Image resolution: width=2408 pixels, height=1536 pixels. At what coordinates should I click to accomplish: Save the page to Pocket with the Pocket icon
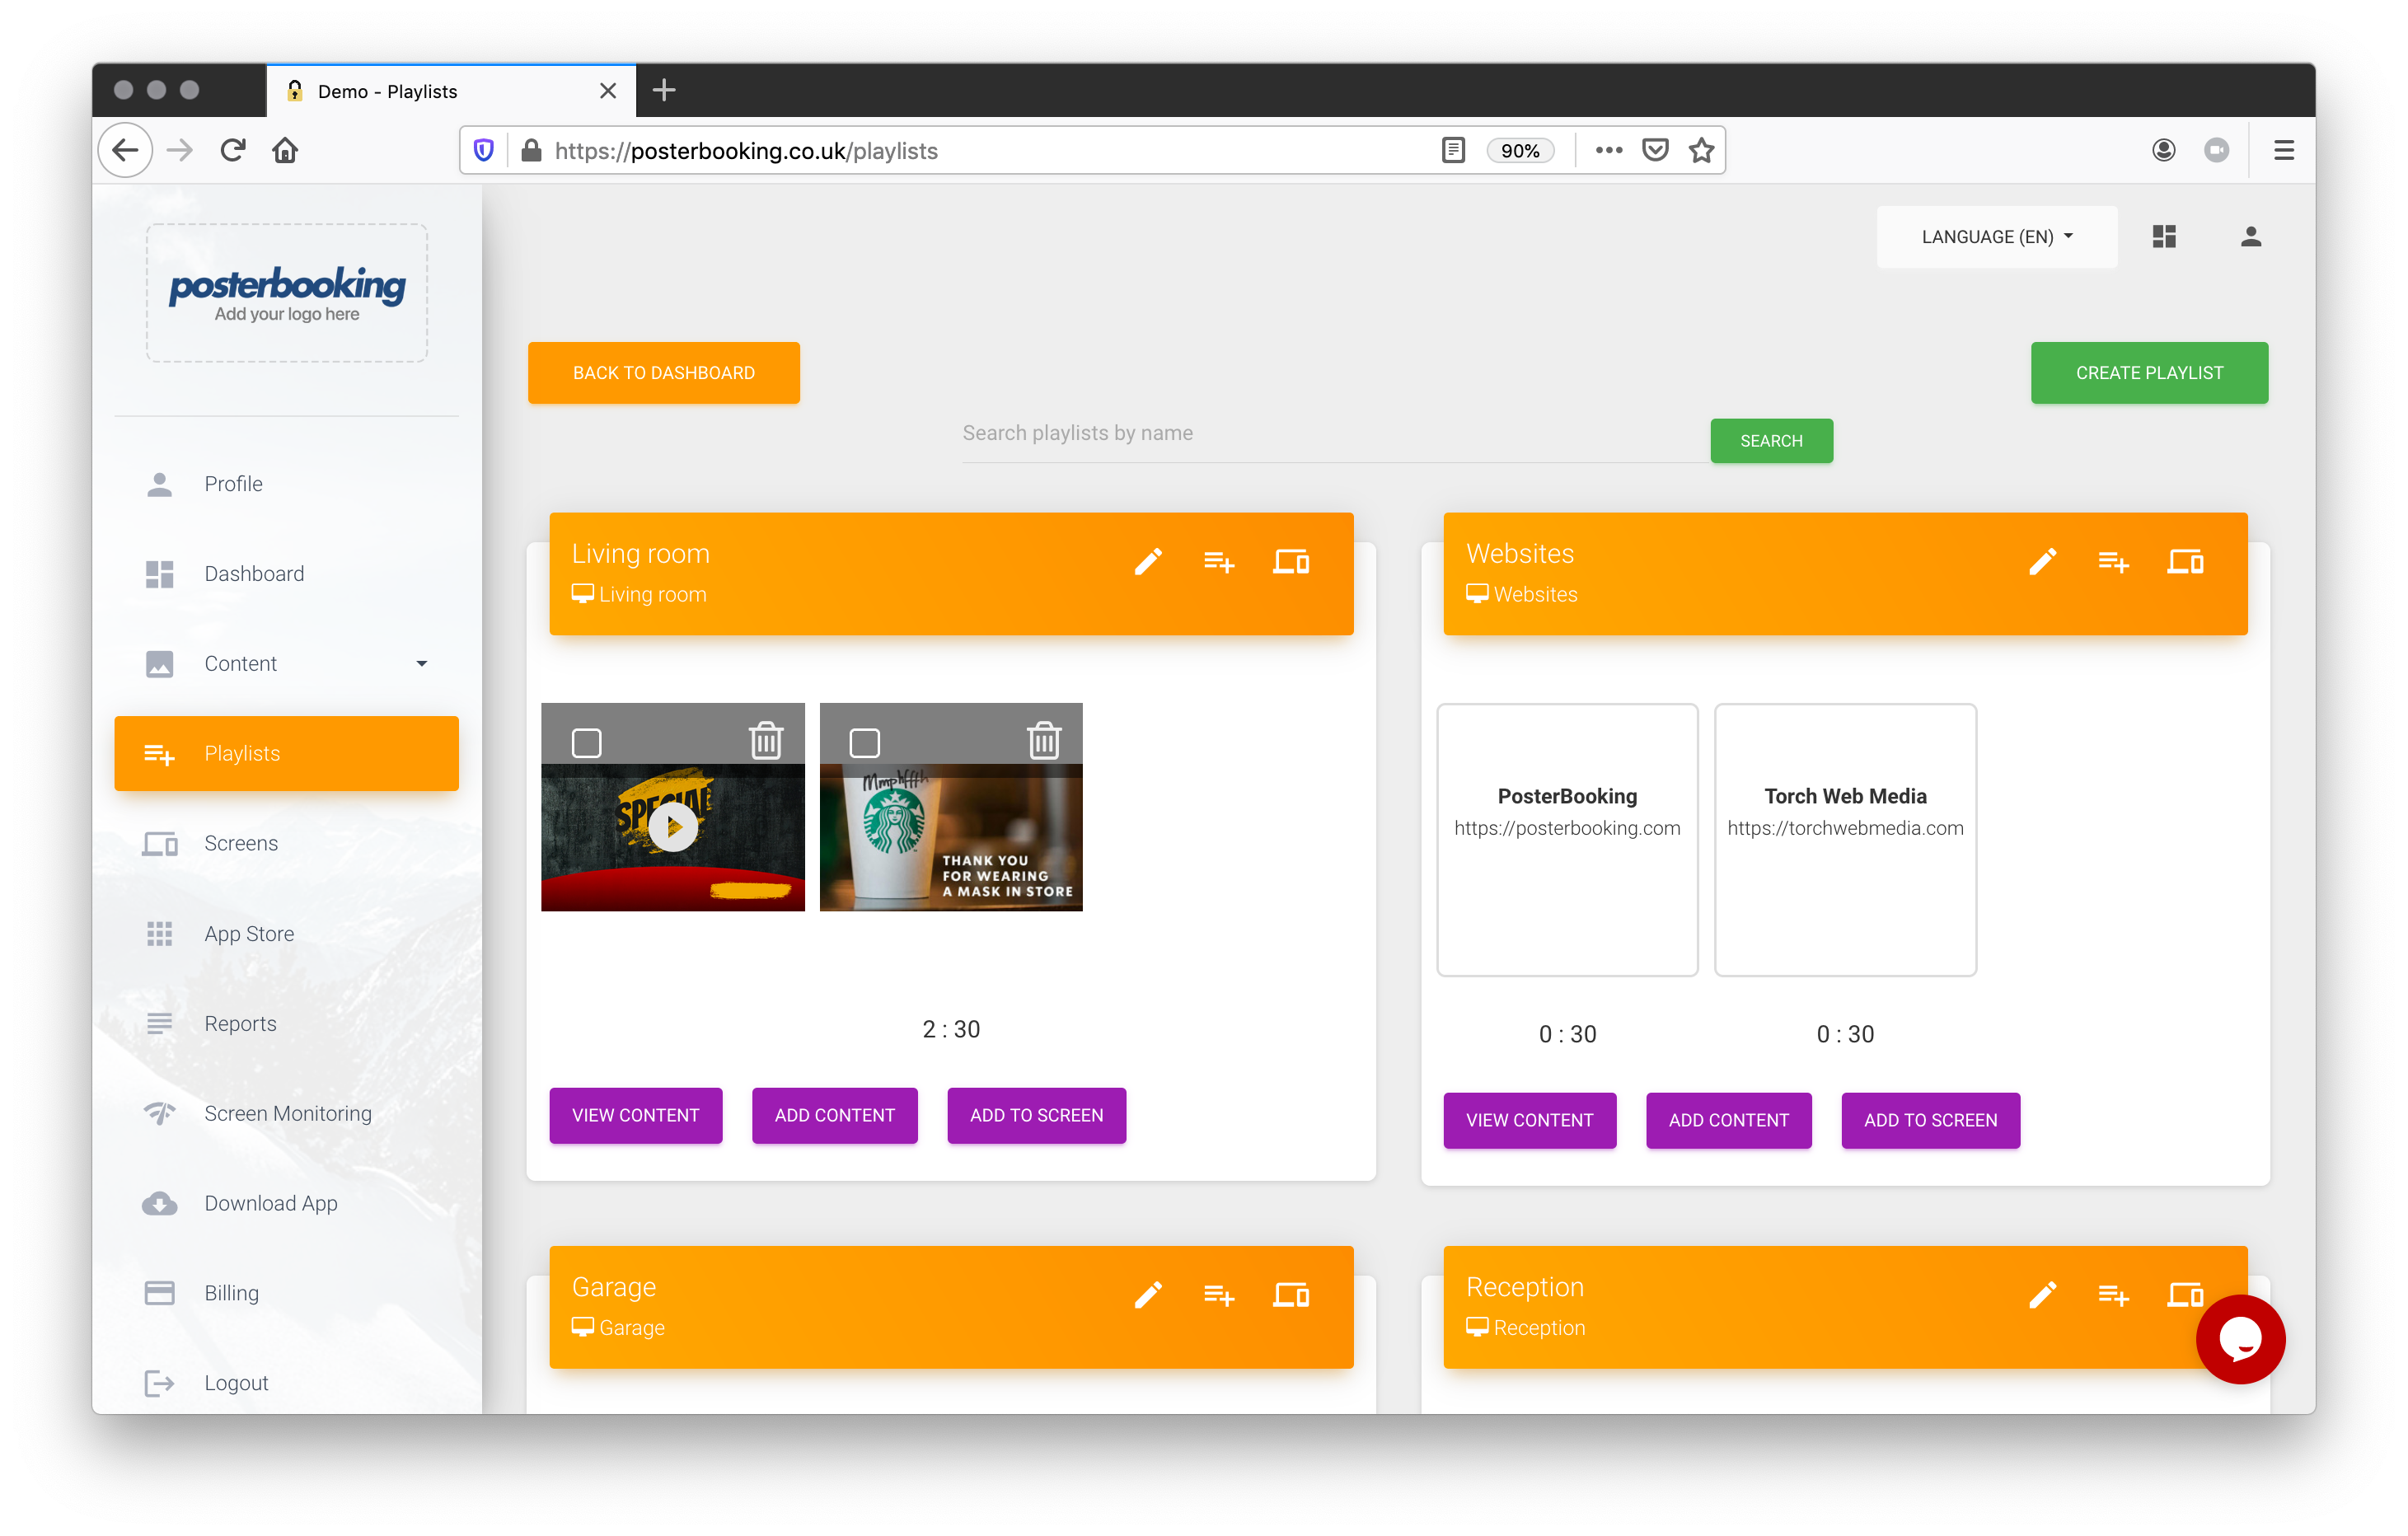pyautogui.click(x=1655, y=150)
